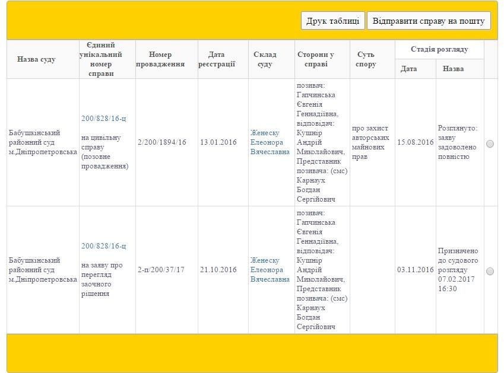Image resolution: width=504 pixels, height=373 pixels.
Task: Click the "Номер провадження" column header
Action: [160, 59]
